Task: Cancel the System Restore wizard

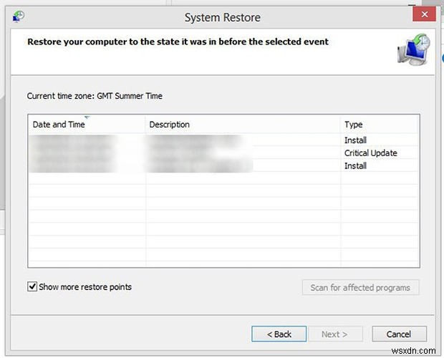Action: click(x=399, y=334)
